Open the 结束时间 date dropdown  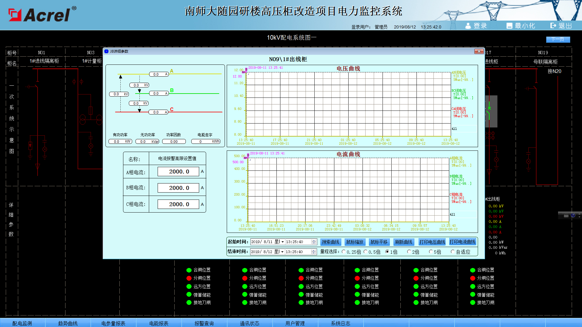pyautogui.click(x=282, y=252)
